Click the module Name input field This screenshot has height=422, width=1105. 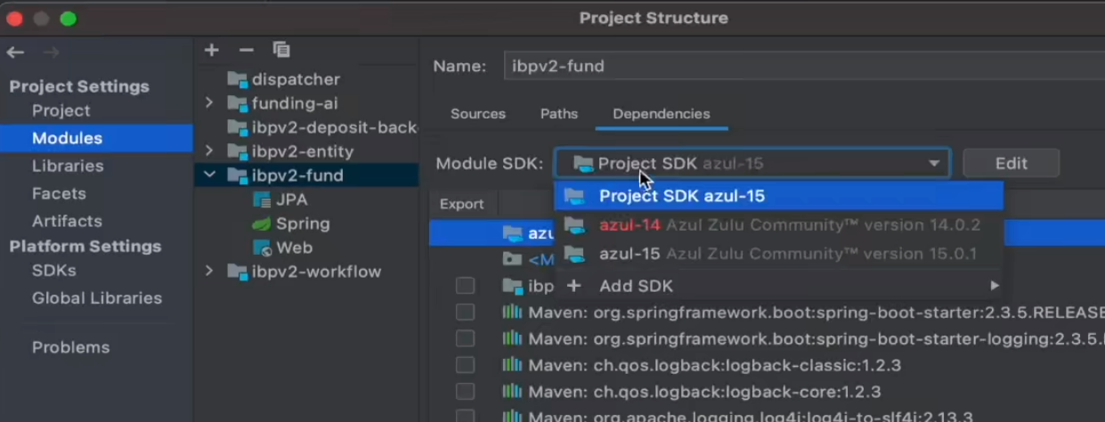801,66
